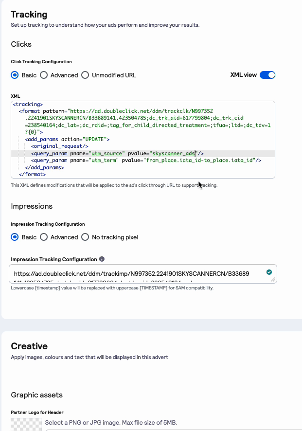
Task: Click the add_params action="UPDATE" line
Action: (x=67, y=139)
